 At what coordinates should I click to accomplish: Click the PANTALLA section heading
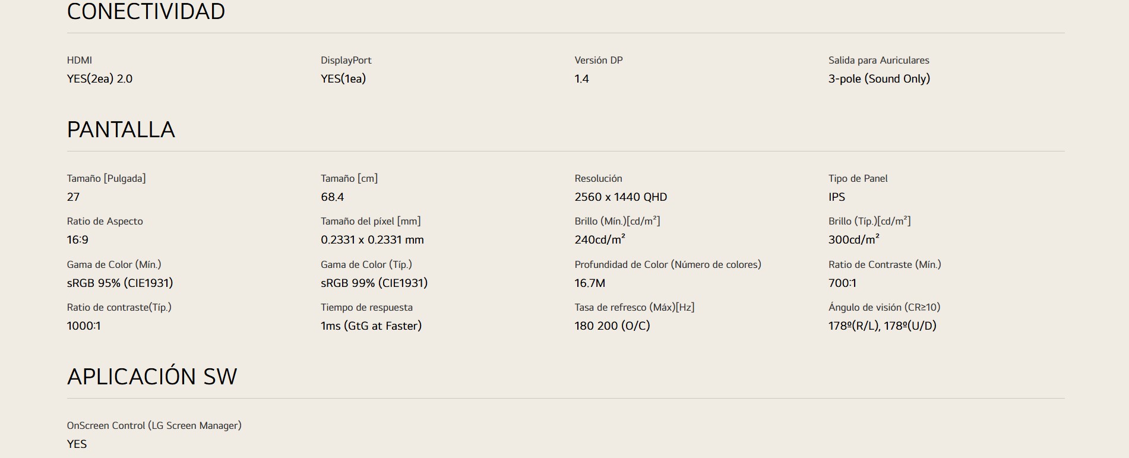point(121,129)
